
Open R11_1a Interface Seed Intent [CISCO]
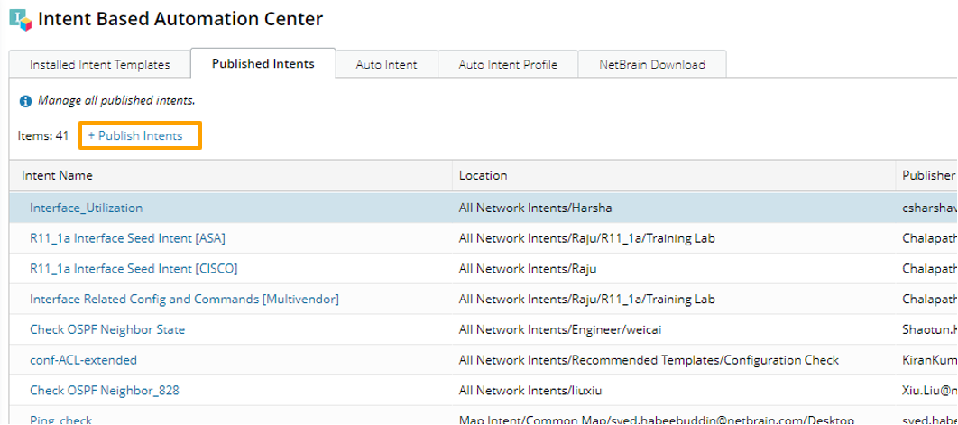tap(134, 269)
